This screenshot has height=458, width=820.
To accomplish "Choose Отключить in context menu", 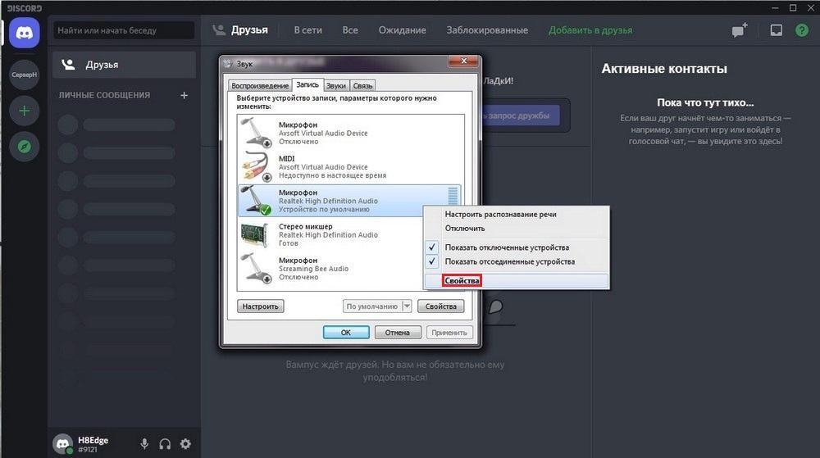I will [x=516, y=229].
